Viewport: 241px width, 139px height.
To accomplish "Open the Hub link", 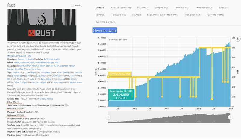I will click(15, 56).
